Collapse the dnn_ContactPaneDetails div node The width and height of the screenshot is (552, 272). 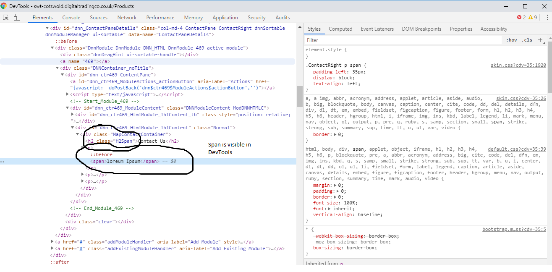(x=47, y=29)
